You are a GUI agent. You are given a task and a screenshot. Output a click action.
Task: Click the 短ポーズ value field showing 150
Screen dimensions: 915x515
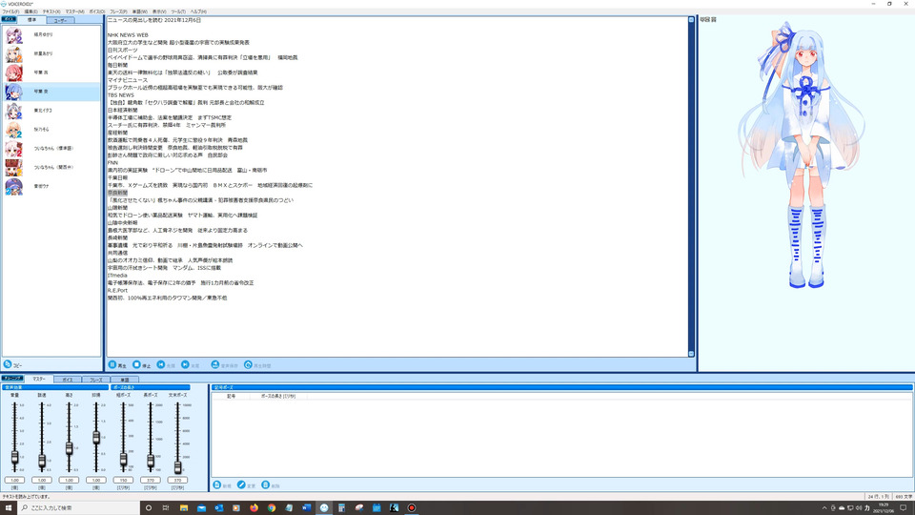click(123, 480)
